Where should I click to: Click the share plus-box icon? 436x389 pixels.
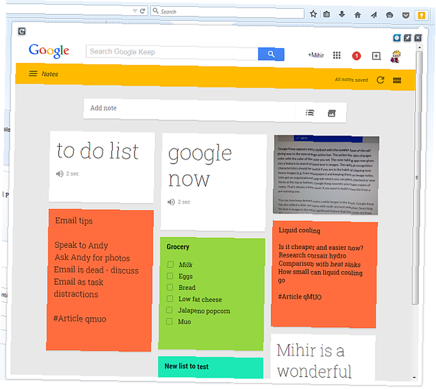point(376,56)
